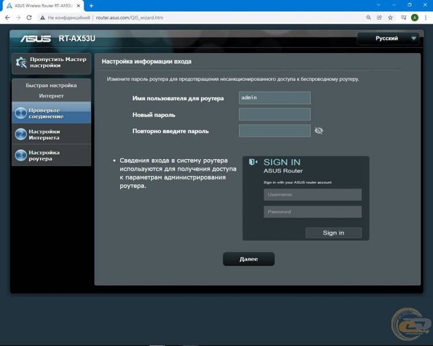This screenshot has height=346, width=433.
Task: Click the ASUS logo
Action: coord(36,39)
